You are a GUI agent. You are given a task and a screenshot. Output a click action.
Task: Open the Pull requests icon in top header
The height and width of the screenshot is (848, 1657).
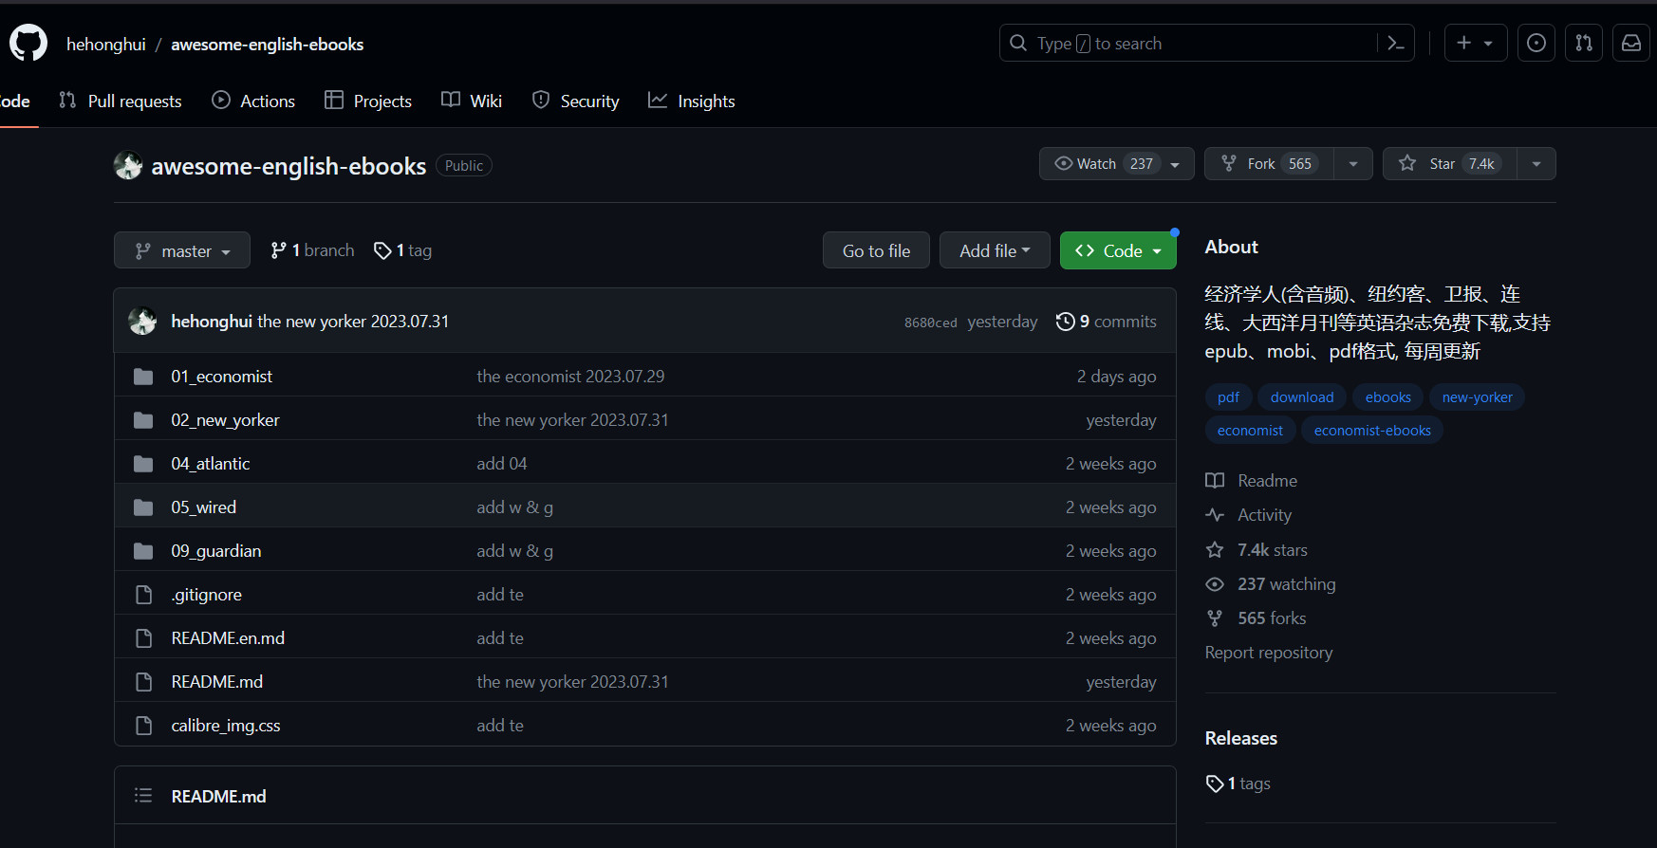click(1584, 44)
